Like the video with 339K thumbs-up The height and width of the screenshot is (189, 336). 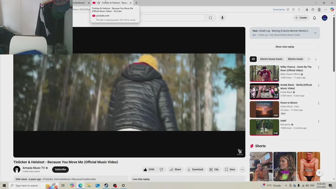click(x=149, y=170)
